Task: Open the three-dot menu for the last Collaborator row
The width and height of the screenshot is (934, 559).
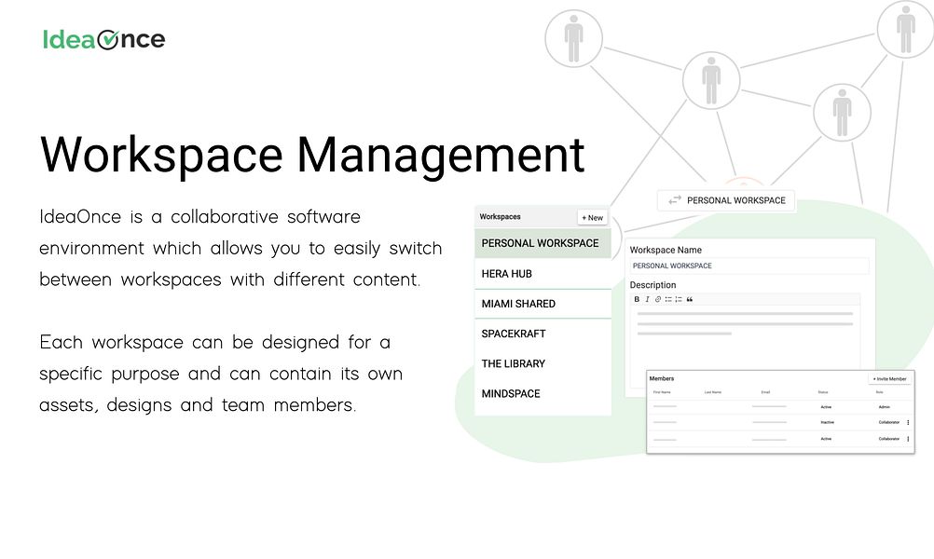Action: [x=908, y=439]
